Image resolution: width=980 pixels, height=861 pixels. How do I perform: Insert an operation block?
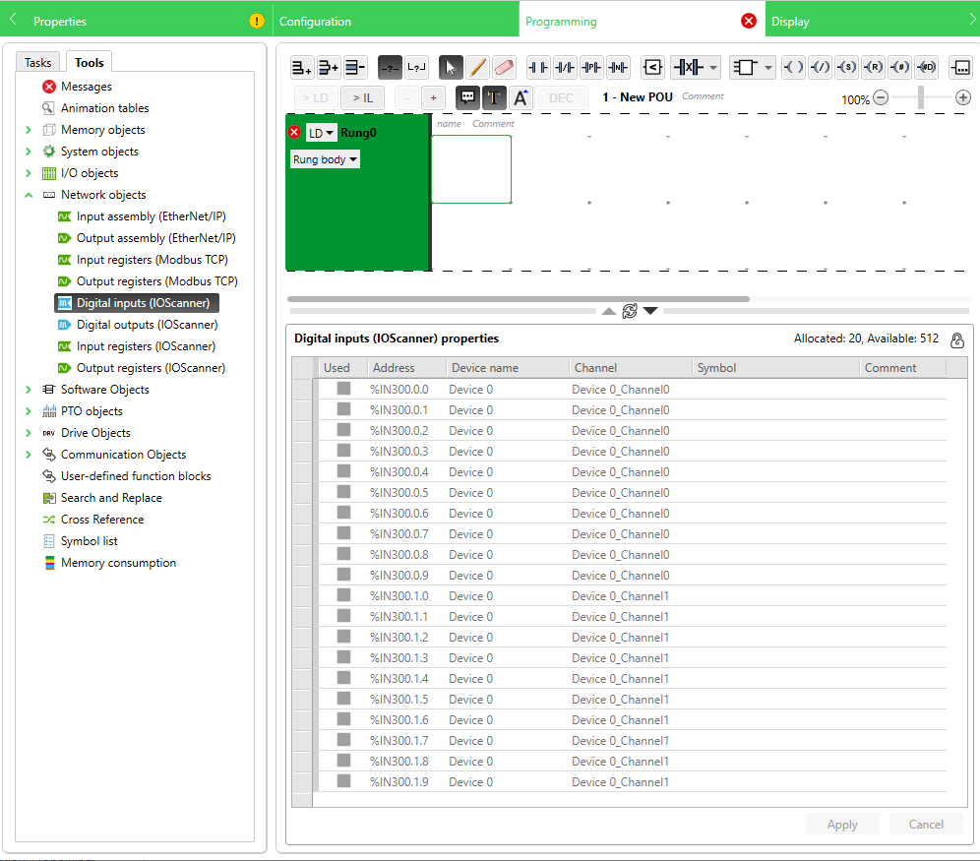coord(960,67)
